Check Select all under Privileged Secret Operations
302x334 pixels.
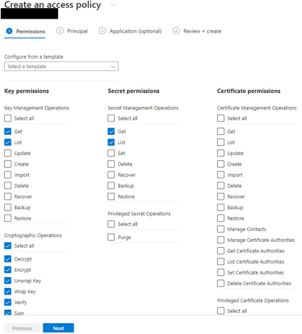click(111, 224)
